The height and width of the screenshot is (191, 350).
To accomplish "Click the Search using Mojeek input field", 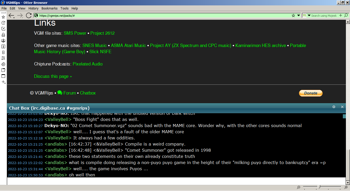I will [x=324, y=16].
